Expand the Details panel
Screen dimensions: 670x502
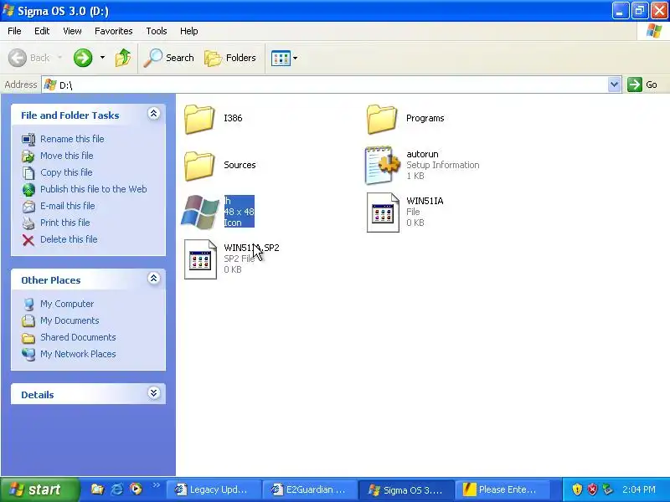click(x=154, y=393)
